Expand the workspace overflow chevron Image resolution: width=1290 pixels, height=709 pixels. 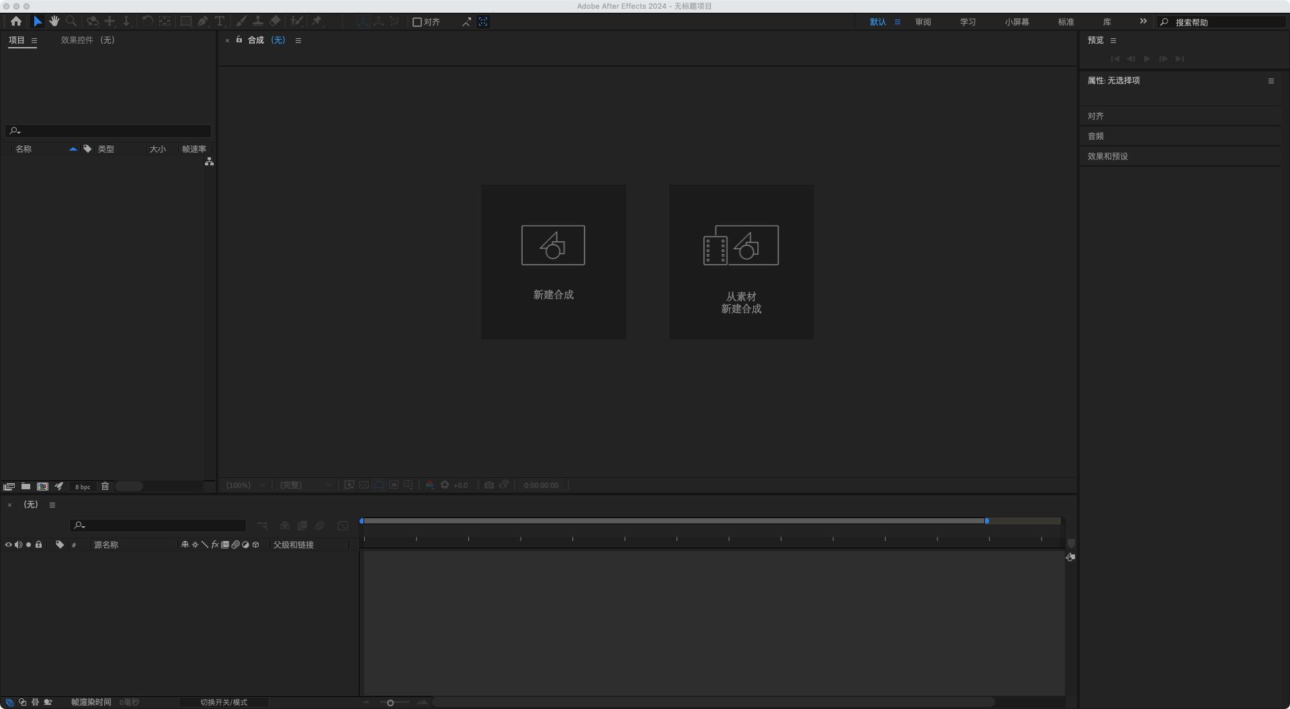click(1143, 21)
